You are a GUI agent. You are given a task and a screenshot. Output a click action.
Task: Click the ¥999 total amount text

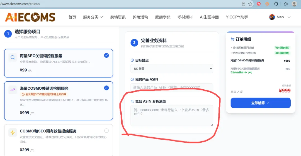[285, 90]
